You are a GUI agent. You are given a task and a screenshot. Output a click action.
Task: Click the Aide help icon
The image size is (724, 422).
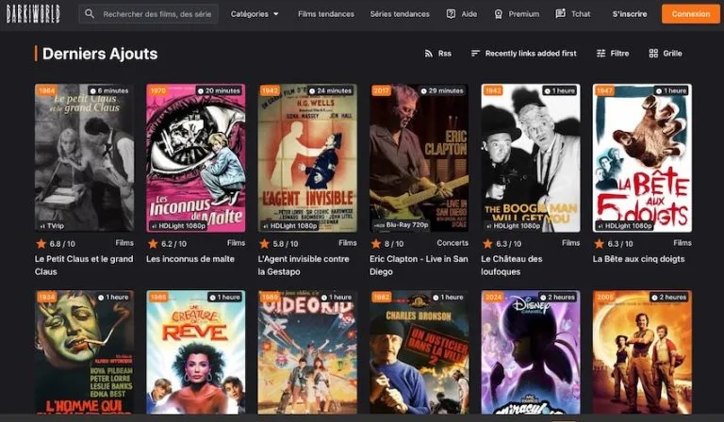451,14
